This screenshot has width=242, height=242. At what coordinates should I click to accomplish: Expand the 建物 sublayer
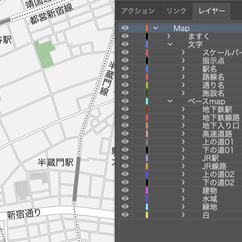pyautogui.click(x=183, y=190)
